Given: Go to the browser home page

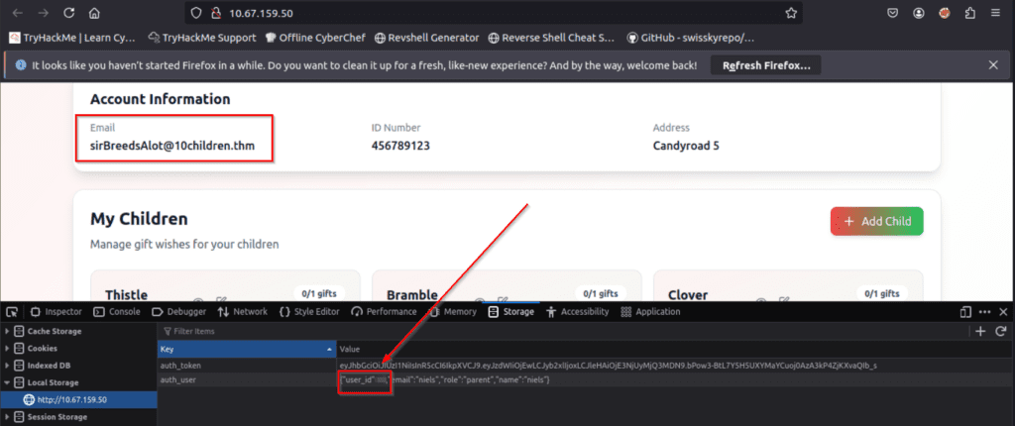Looking at the screenshot, I should [93, 14].
